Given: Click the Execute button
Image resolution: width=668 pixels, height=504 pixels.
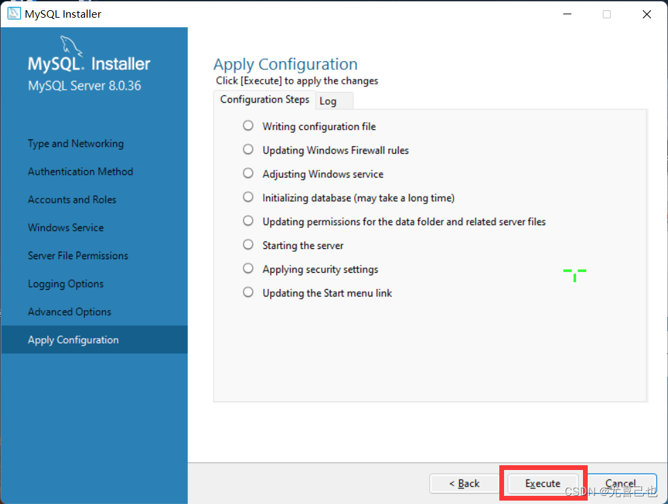Looking at the screenshot, I should (x=543, y=484).
